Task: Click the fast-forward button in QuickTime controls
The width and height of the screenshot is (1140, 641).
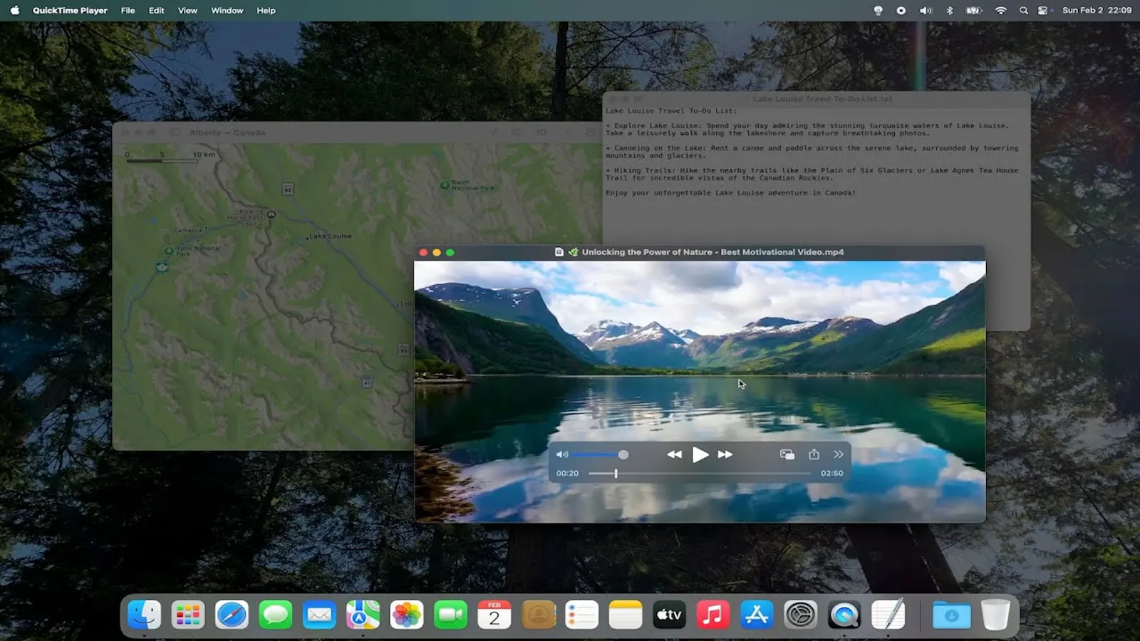Action: pos(725,454)
